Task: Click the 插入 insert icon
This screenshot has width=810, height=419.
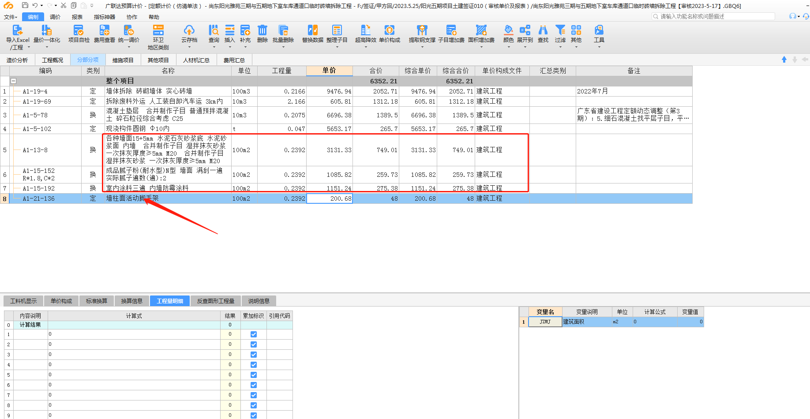Action: click(x=230, y=30)
